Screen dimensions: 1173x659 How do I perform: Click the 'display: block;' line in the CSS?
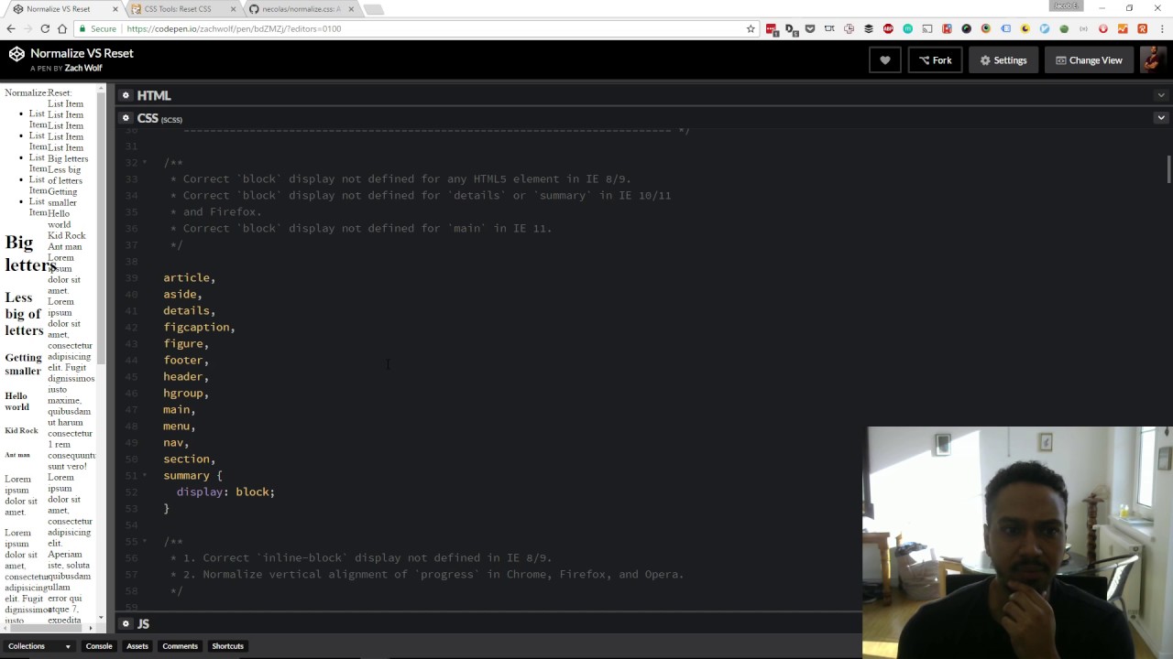point(225,492)
